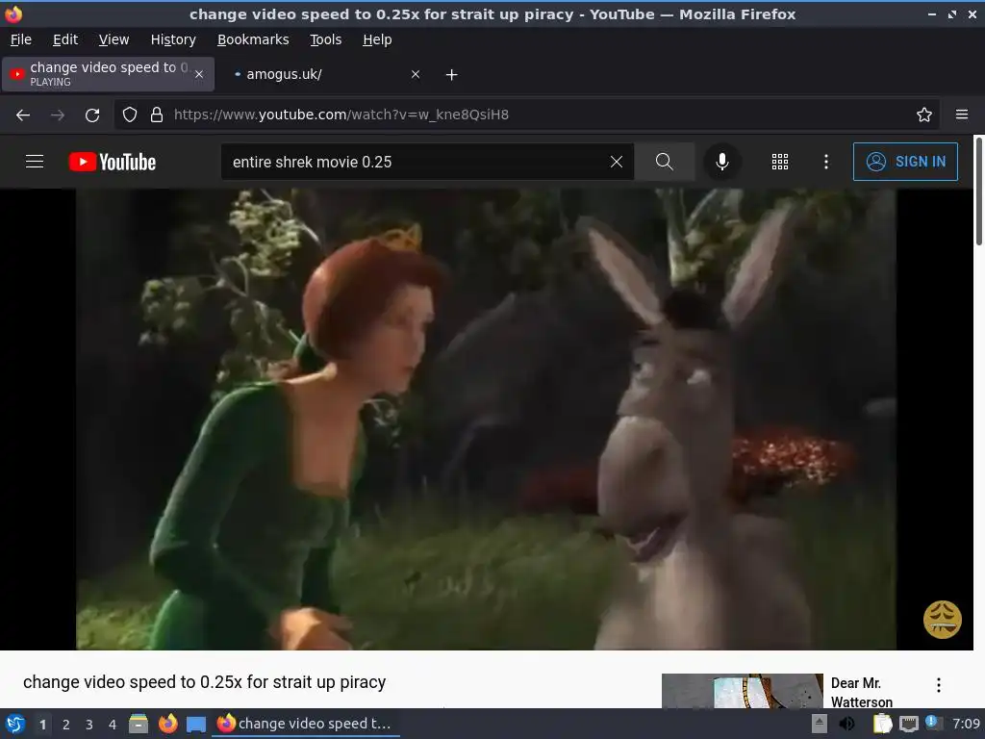
Task: Open the View menu
Action: pos(114,39)
